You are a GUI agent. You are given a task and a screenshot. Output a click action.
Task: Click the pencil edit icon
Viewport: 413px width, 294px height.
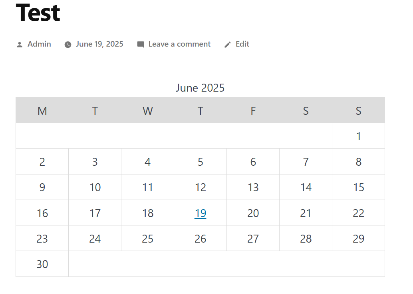tap(228, 45)
